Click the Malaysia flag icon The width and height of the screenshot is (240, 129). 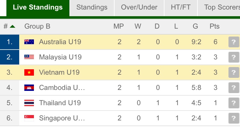coord(29,57)
